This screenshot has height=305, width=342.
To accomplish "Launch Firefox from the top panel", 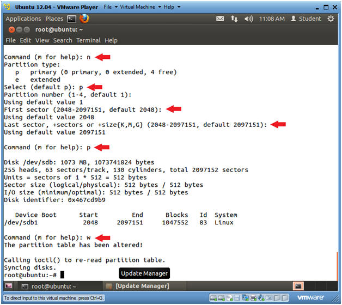I will click(x=84, y=19).
